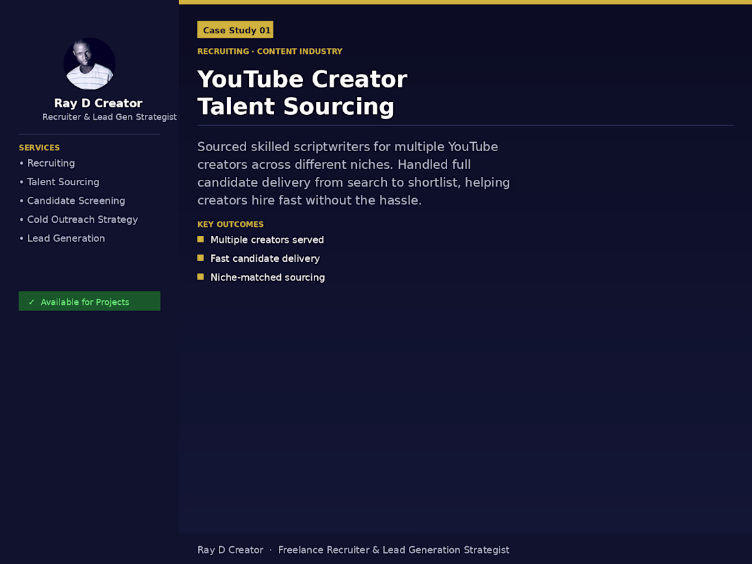Click footer text 'Freelance Recruiter & Lead Generation Strategist'
Screen dimensions: 752x564
point(394,550)
